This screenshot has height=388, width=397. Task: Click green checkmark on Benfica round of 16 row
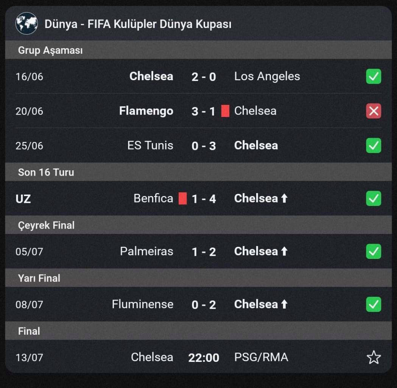374,198
